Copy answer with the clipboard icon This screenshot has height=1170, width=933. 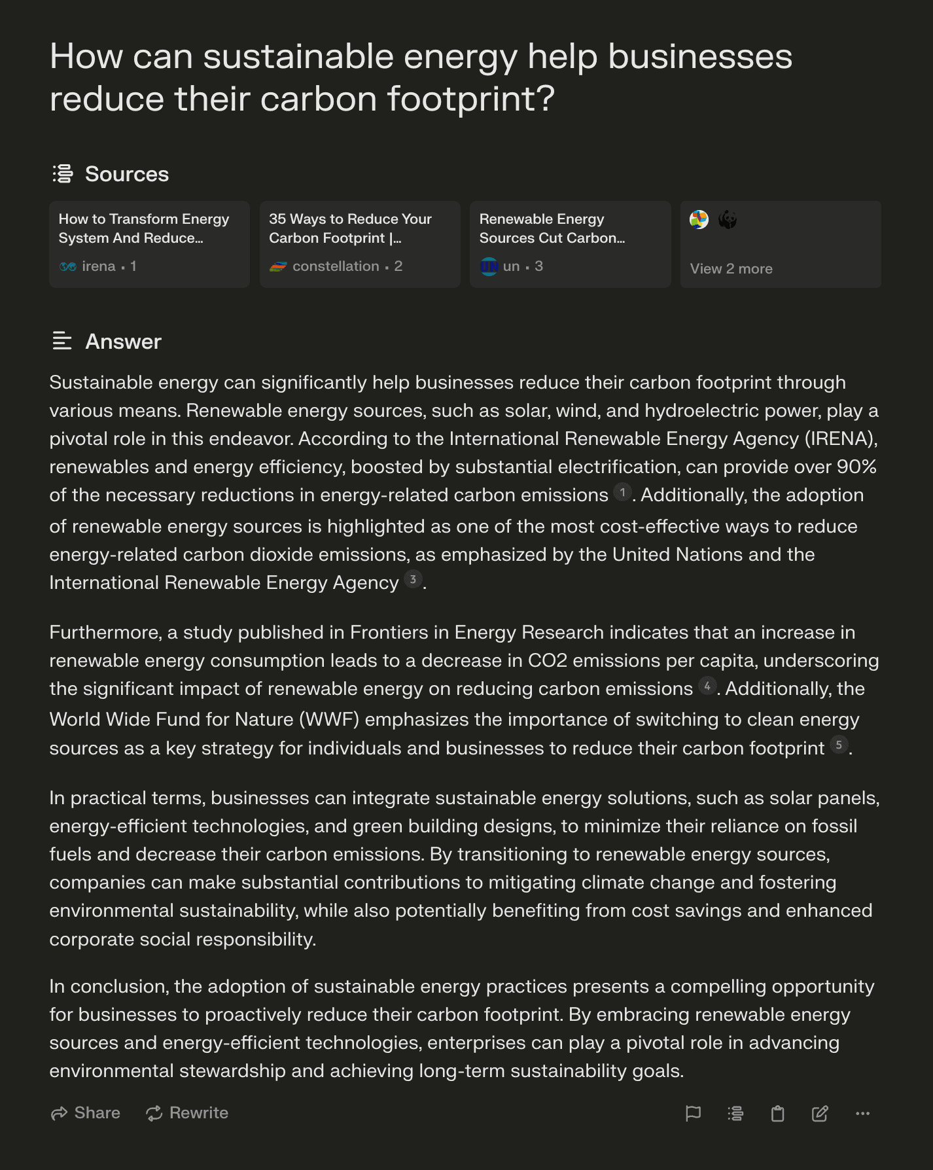777,1113
